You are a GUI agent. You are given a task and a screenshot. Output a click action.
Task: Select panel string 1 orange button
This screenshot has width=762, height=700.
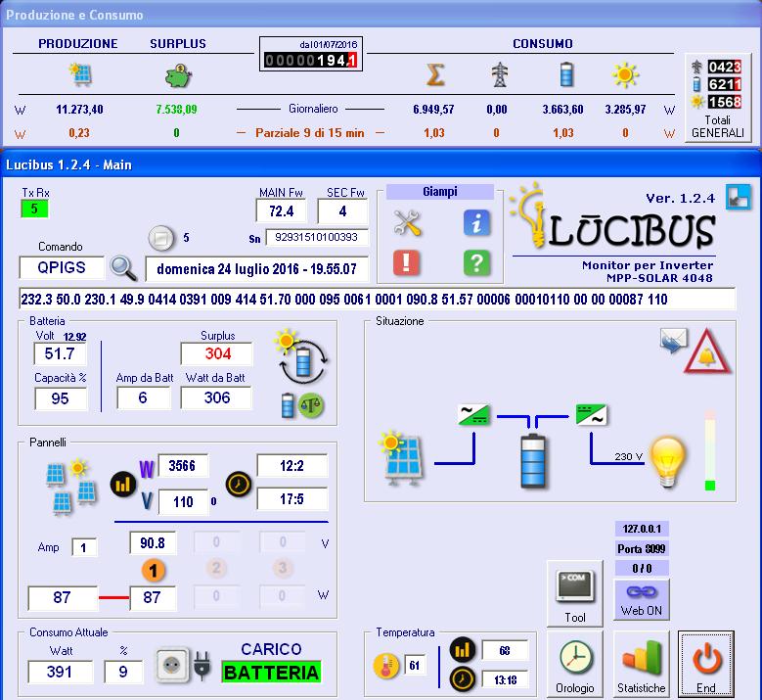(153, 570)
